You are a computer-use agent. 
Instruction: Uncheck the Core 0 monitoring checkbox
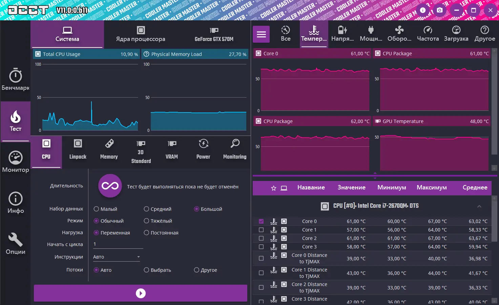point(261,221)
